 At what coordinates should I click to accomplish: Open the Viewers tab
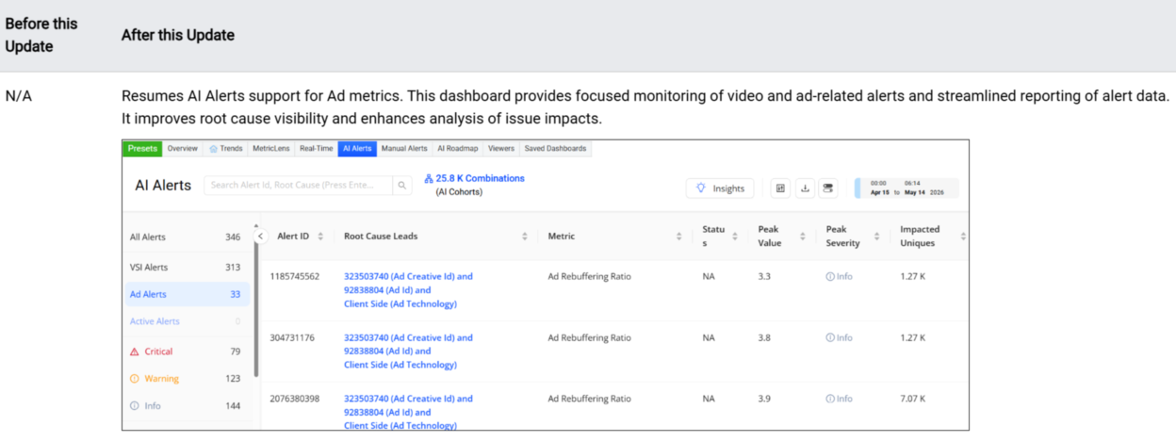(501, 148)
